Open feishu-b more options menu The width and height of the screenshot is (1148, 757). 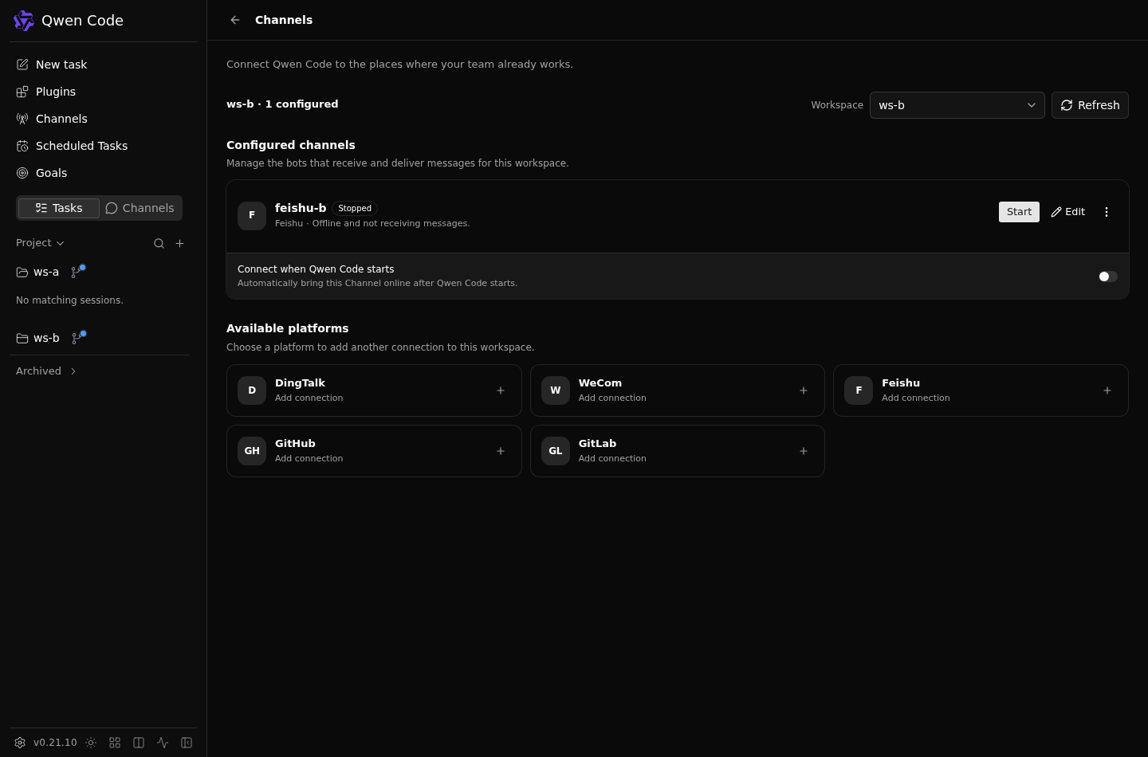[x=1107, y=212]
